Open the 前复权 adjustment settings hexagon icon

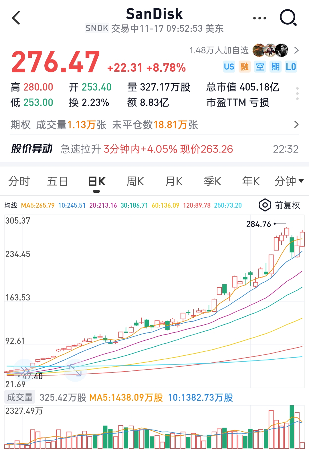click(265, 205)
